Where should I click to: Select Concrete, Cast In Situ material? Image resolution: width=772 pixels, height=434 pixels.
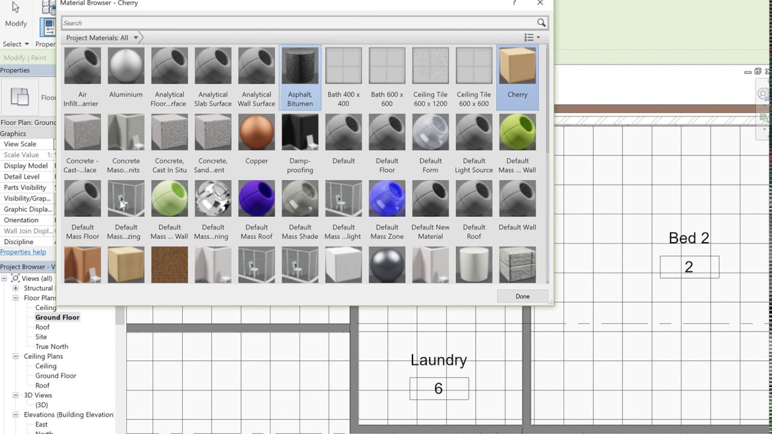click(x=169, y=143)
